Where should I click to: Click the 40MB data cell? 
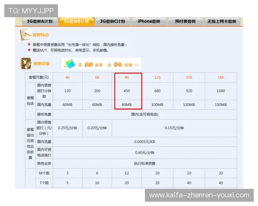pos(68,105)
